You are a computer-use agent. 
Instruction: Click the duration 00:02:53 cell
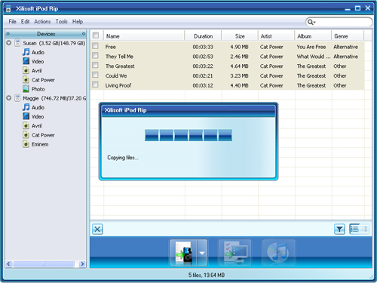[x=203, y=57]
